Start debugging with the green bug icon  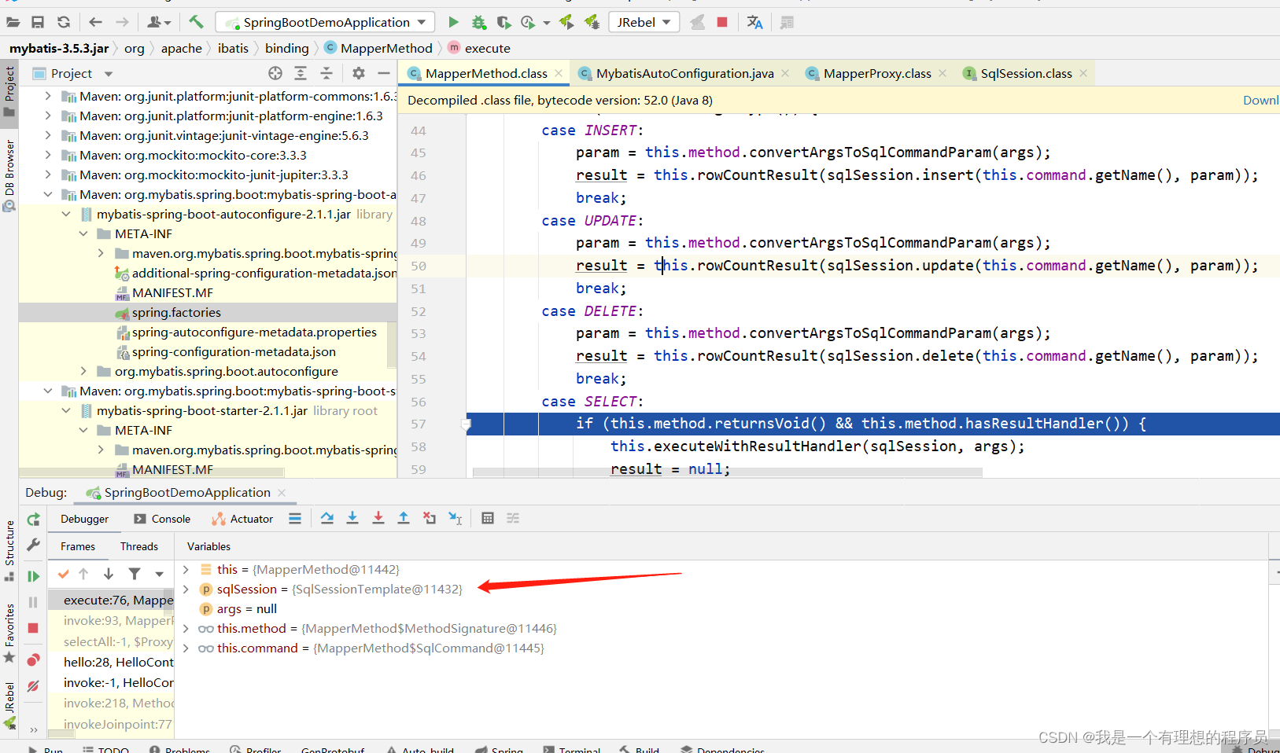click(x=478, y=22)
